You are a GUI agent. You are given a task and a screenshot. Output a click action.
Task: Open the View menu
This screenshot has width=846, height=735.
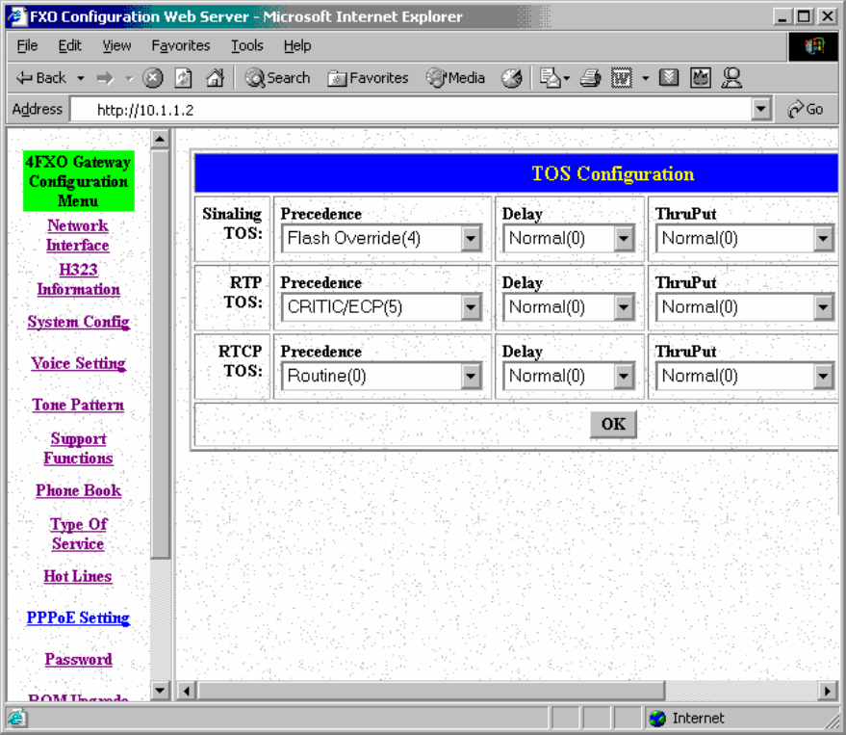[116, 45]
